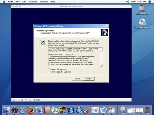Launch Safari from the Dock
The height and width of the screenshot is (115, 154).
[x=23, y=110]
